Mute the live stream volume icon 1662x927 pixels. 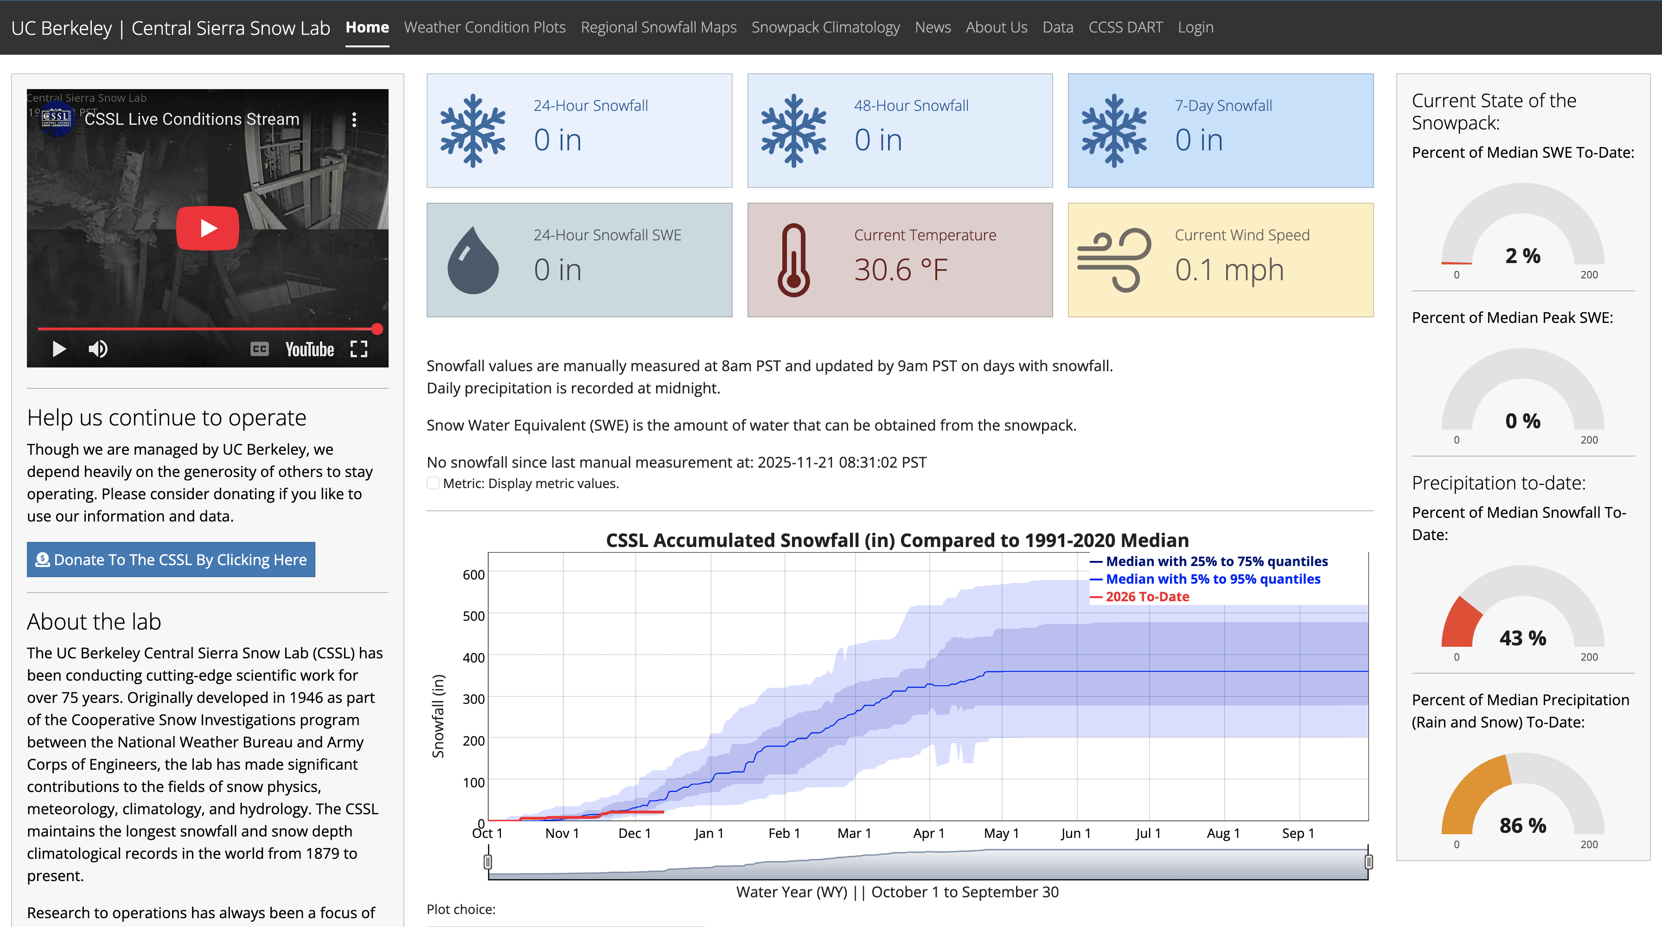(98, 349)
